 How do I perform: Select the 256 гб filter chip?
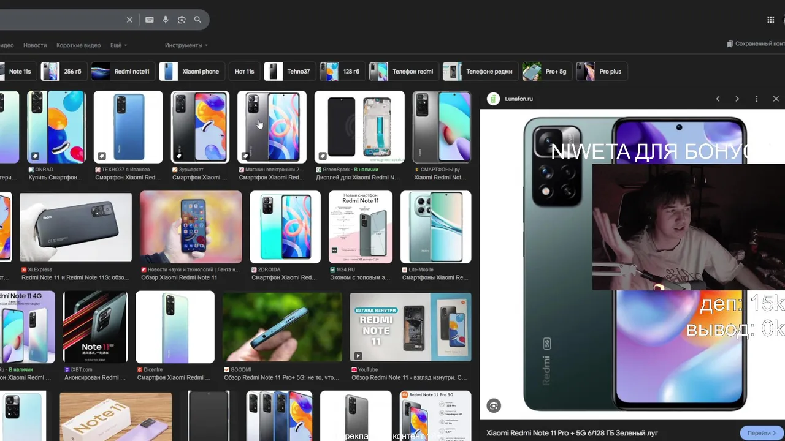[x=64, y=71]
